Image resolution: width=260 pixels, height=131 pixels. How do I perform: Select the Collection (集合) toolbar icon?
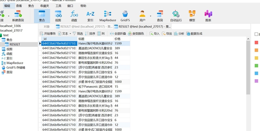coord(42,16)
